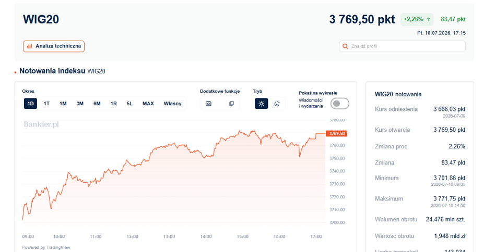Screen dimensions: 495x252
Task: Select the MAX period tab
Action: click(148, 104)
